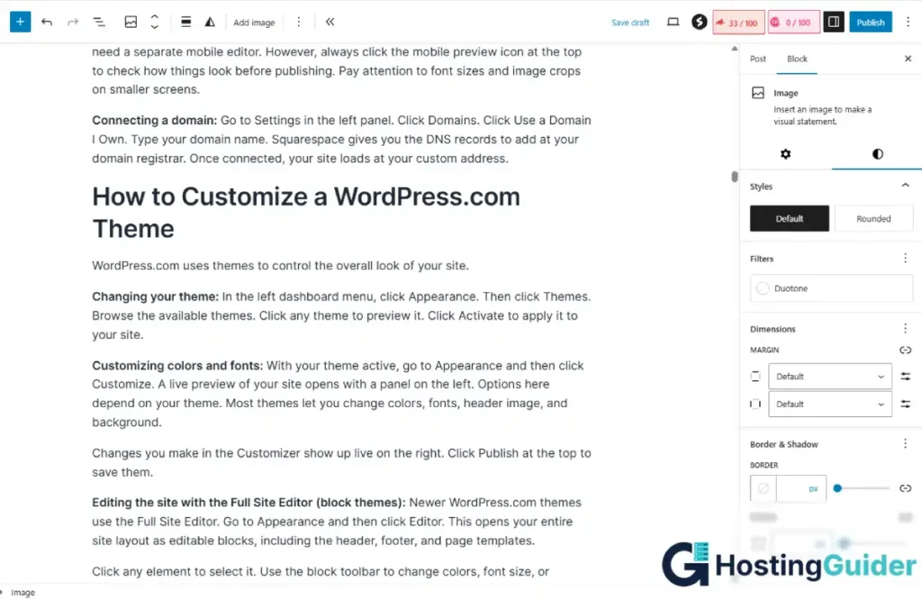The image size is (922, 600).
Task: Open the first margin Default dropdown
Action: click(829, 377)
